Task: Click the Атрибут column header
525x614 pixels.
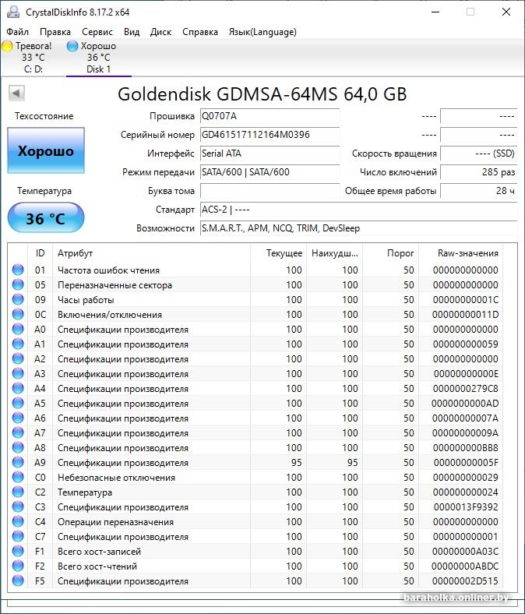Action: (x=152, y=253)
